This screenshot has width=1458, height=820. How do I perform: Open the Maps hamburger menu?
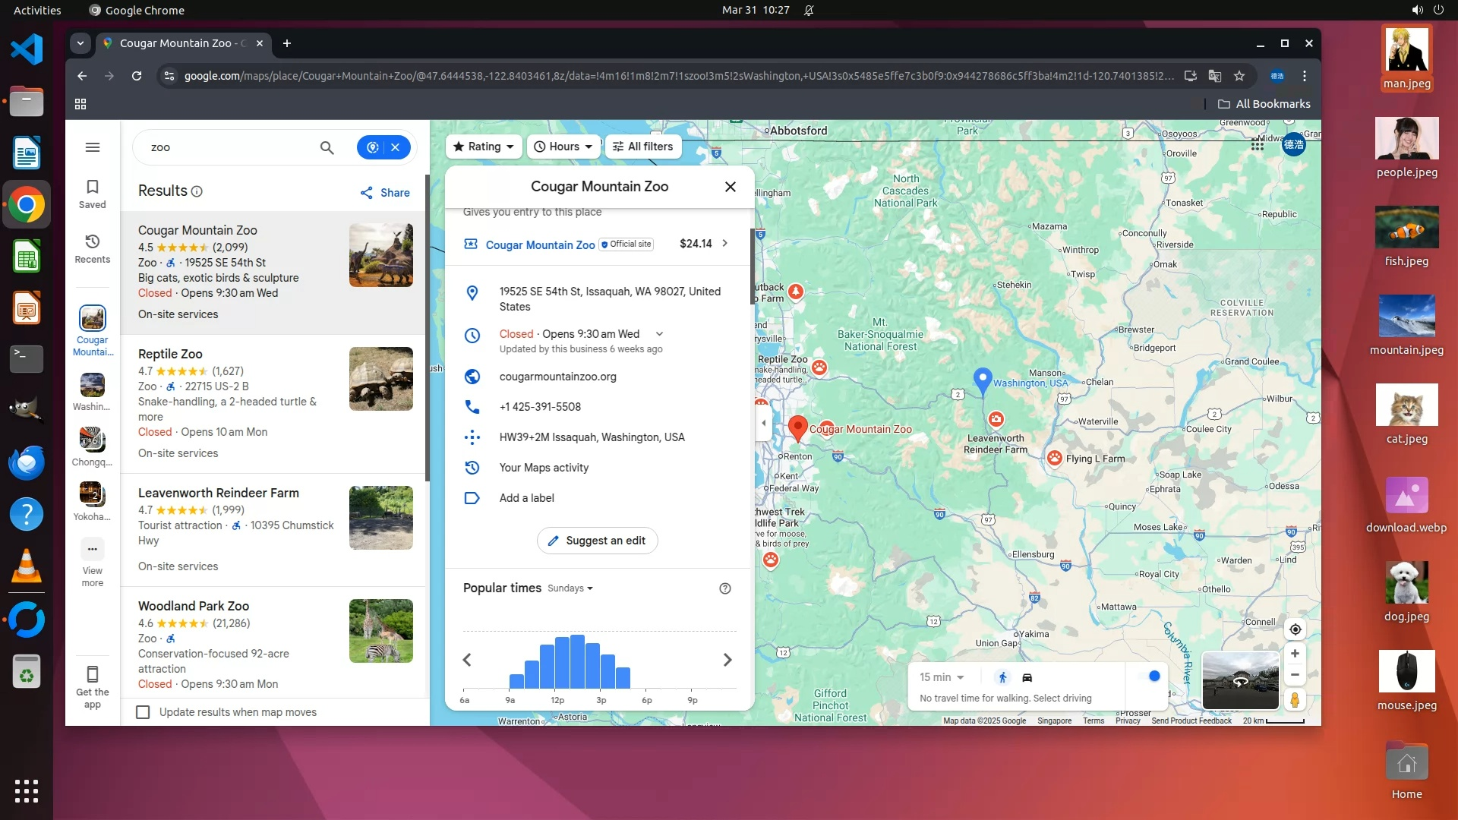[93, 147]
